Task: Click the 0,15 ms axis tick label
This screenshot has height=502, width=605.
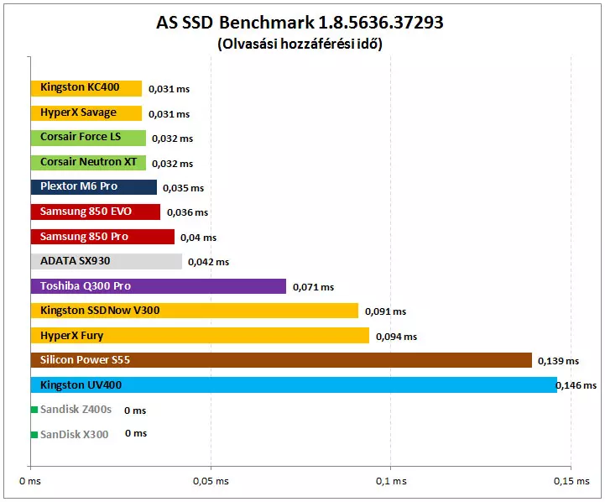Action: coord(571,481)
